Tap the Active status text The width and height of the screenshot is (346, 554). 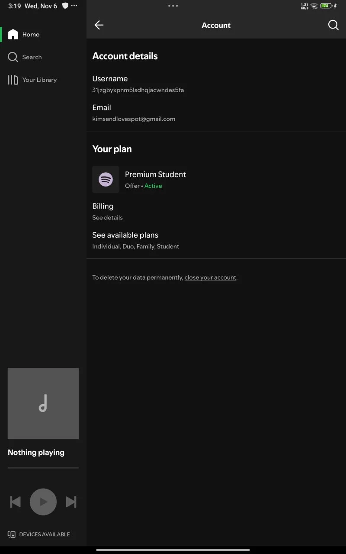(153, 186)
